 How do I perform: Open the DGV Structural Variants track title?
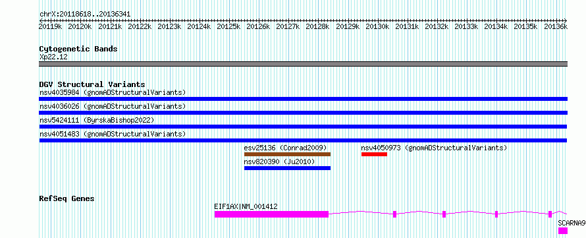(92, 84)
